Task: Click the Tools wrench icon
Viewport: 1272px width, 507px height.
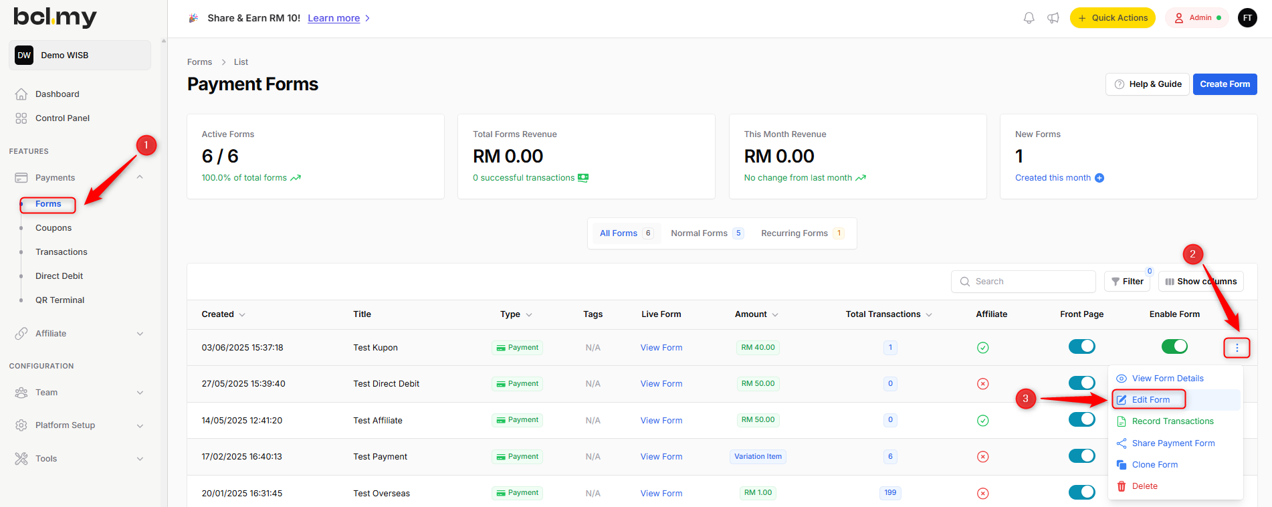Action: pyautogui.click(x=21, y=459)
